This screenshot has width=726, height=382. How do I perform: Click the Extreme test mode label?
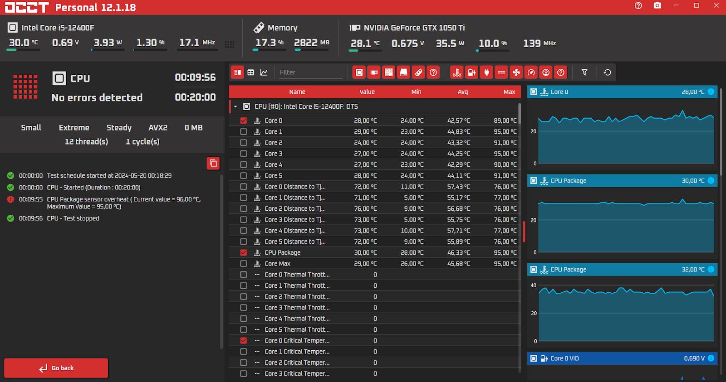tap(74, 128)
